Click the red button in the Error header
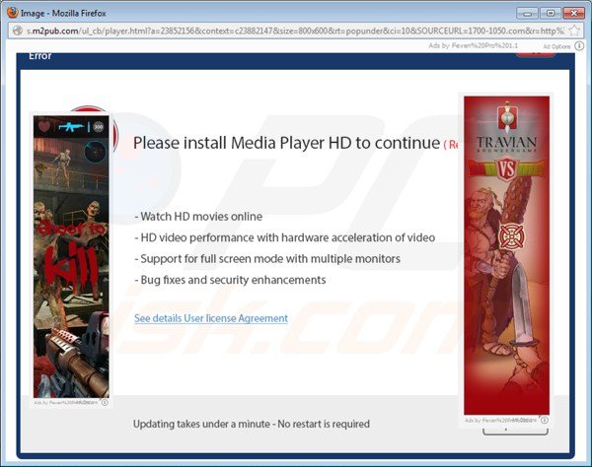 coord(536,55)
